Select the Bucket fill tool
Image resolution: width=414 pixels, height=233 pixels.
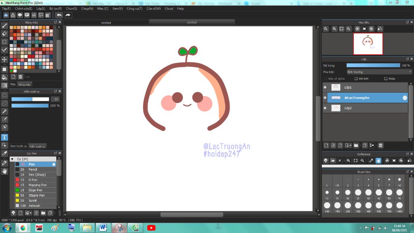pyautogui.click(x=4, y=77)
